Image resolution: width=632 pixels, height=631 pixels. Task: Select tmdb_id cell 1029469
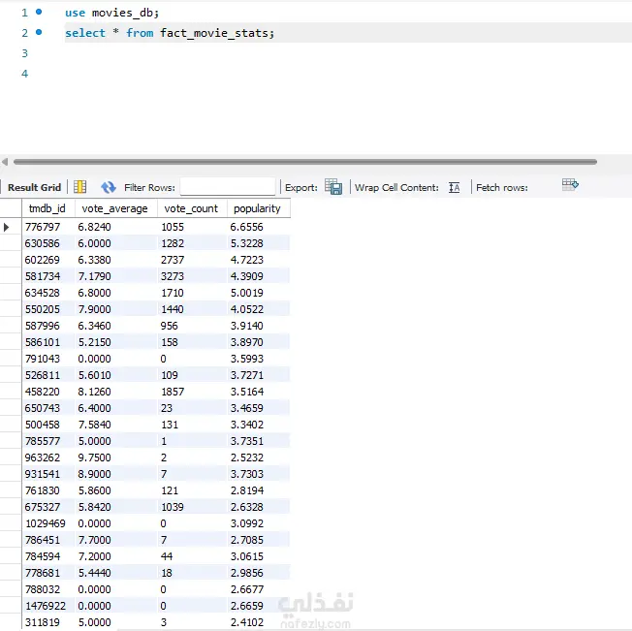pos(48,523)
